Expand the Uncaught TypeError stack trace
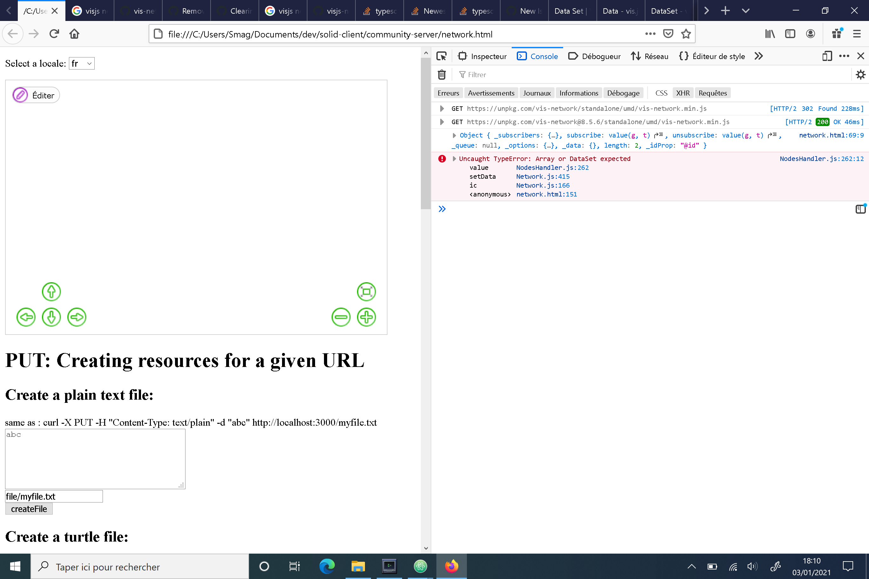This screenshot has width=869, height=579. click(x=454, y=159)
